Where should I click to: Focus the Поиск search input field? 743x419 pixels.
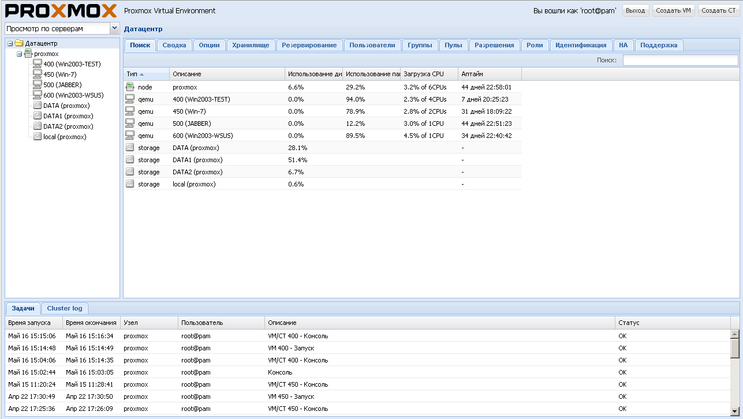680,60
